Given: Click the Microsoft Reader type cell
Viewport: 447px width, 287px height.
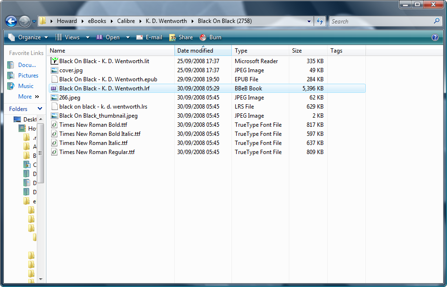Looking at the screenshot, I should click(256, 61).
